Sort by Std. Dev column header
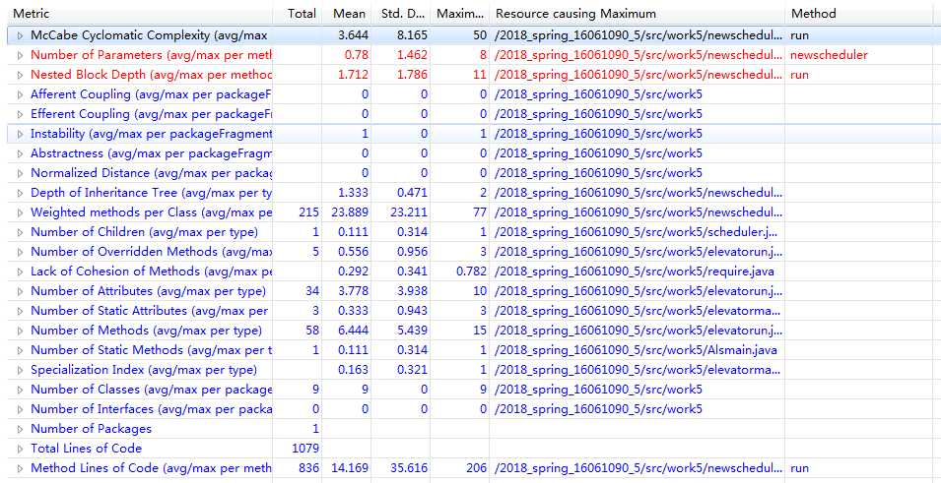 401,13
